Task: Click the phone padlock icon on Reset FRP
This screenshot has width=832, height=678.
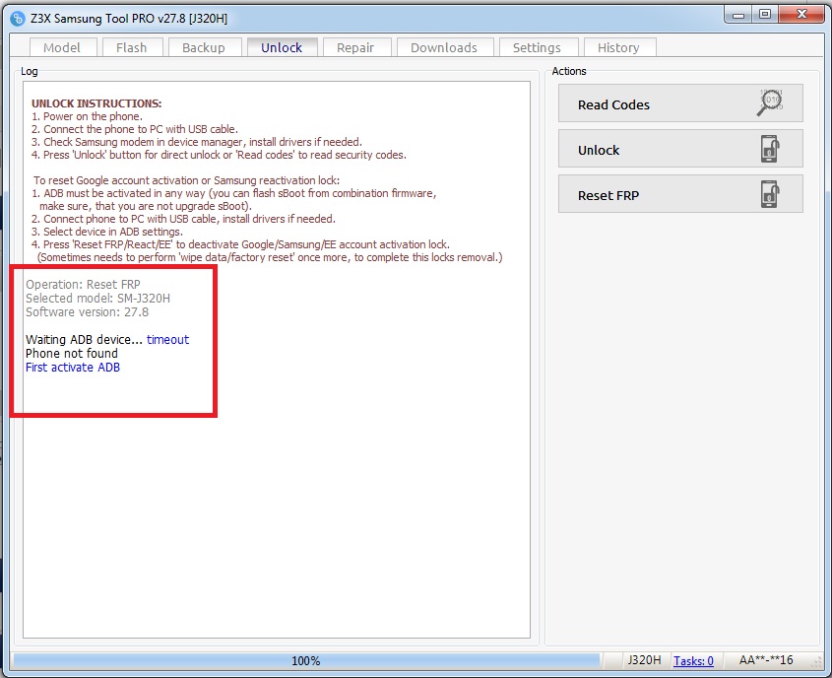Action: [770, 194]
